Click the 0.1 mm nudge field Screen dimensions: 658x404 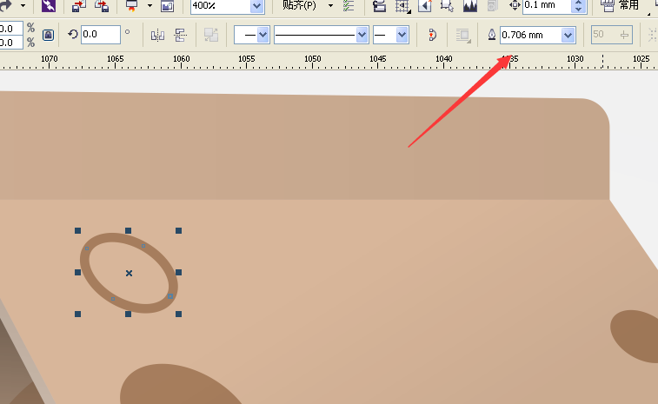tap(547, 5)
